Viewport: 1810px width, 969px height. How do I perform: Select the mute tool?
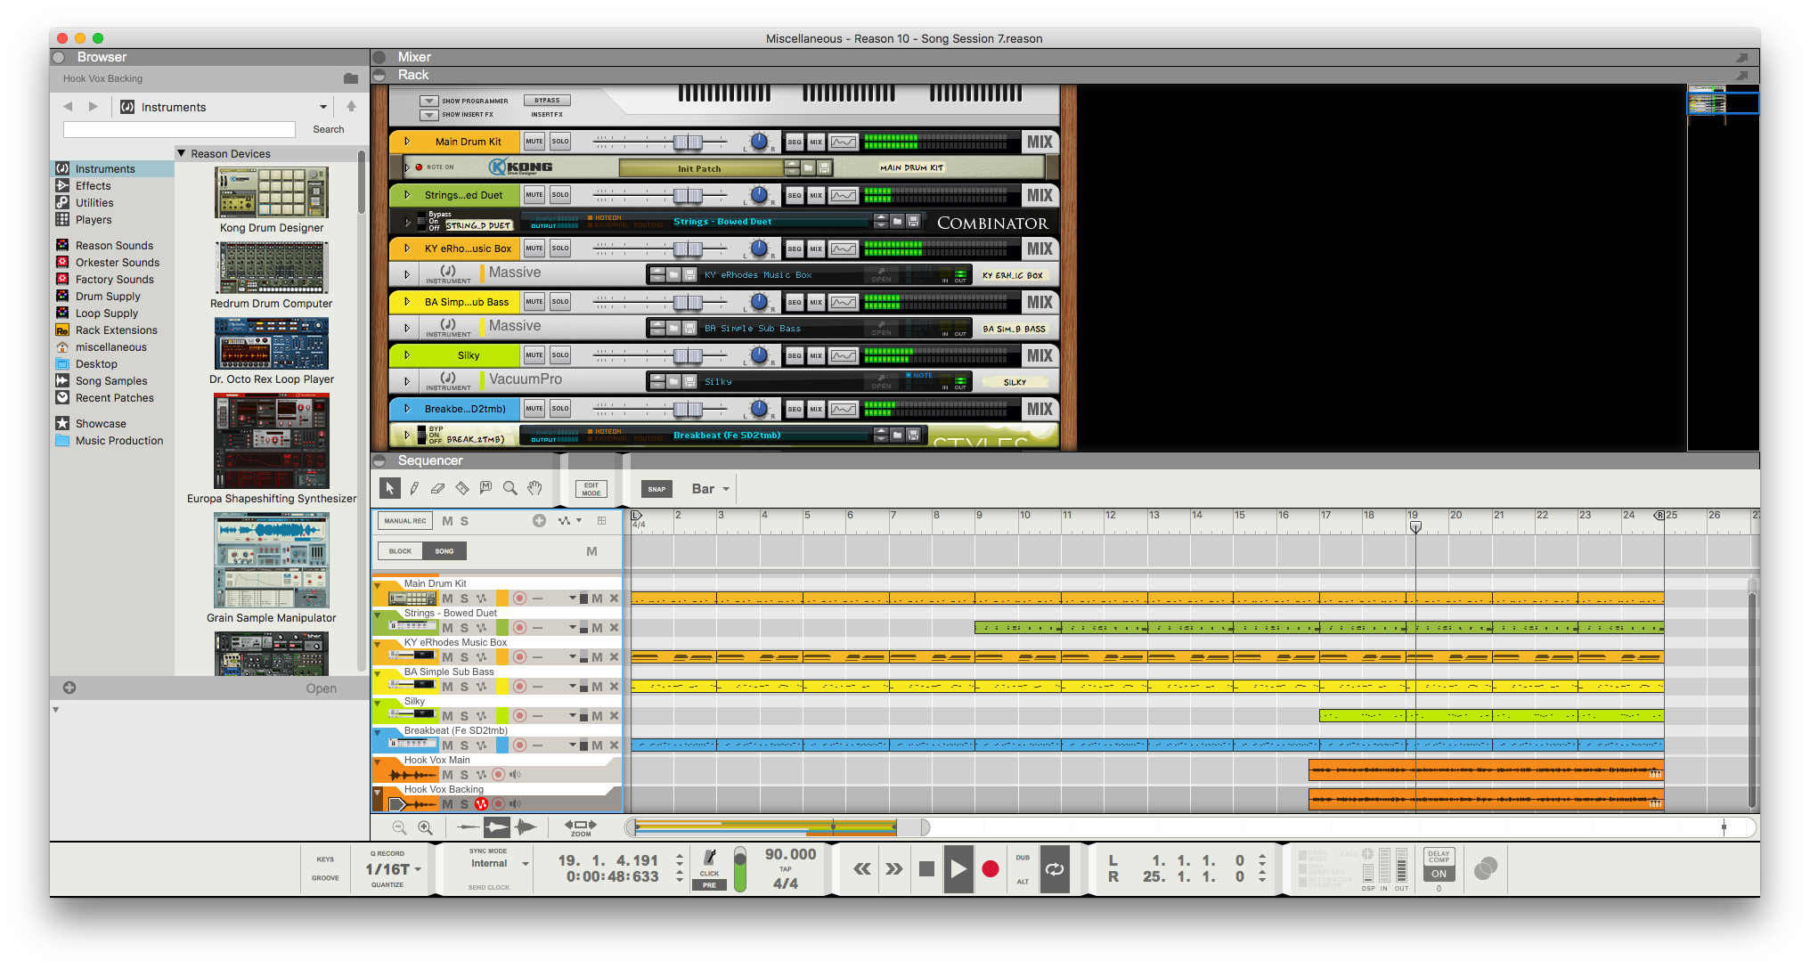point(485,488)
